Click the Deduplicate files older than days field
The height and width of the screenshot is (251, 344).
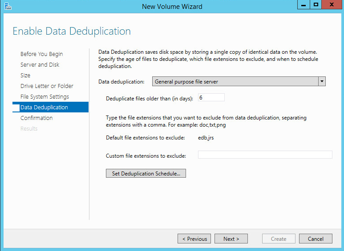(211, 97)
